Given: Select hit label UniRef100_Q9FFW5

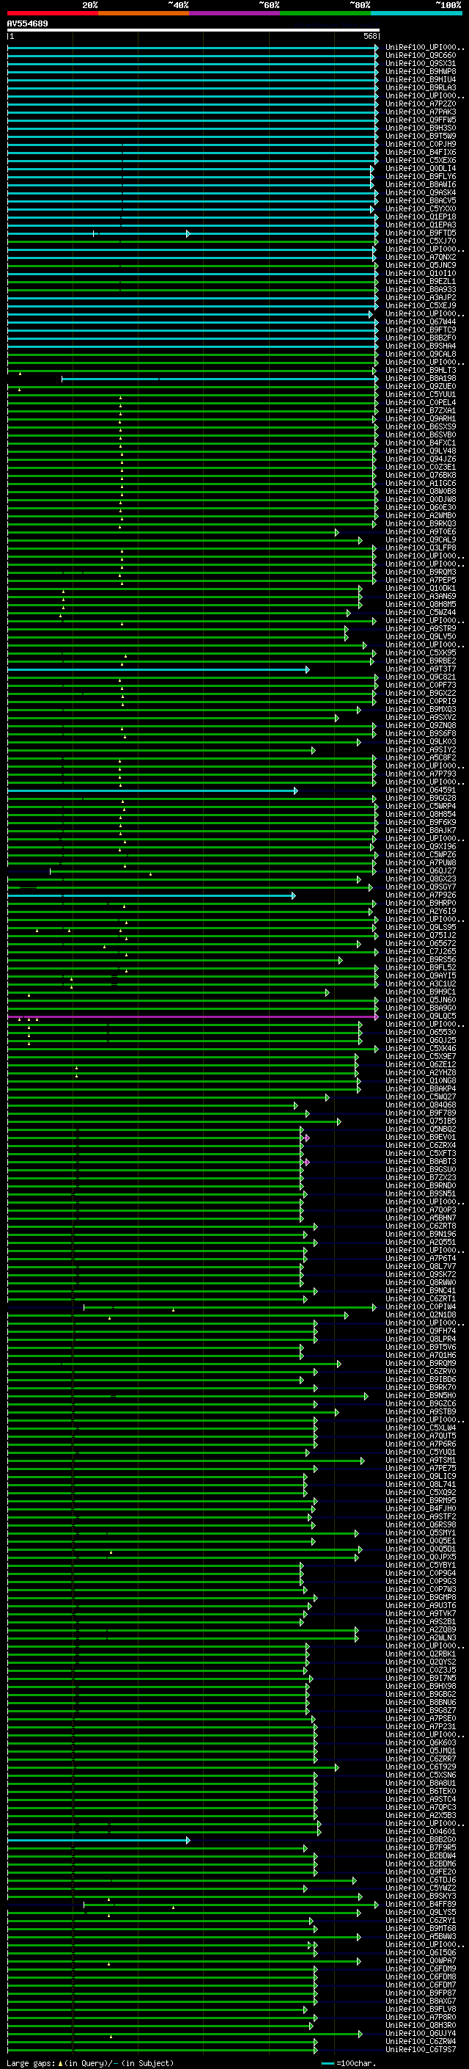Looking at the screenshot, I should (x=420, y=120).
